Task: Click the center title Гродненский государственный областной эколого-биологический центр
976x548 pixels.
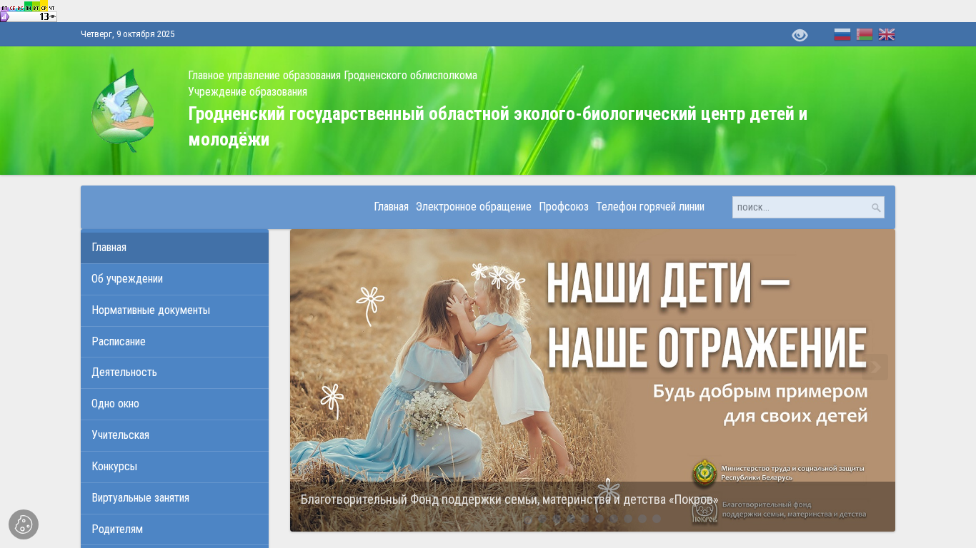Action: [498, 126]
